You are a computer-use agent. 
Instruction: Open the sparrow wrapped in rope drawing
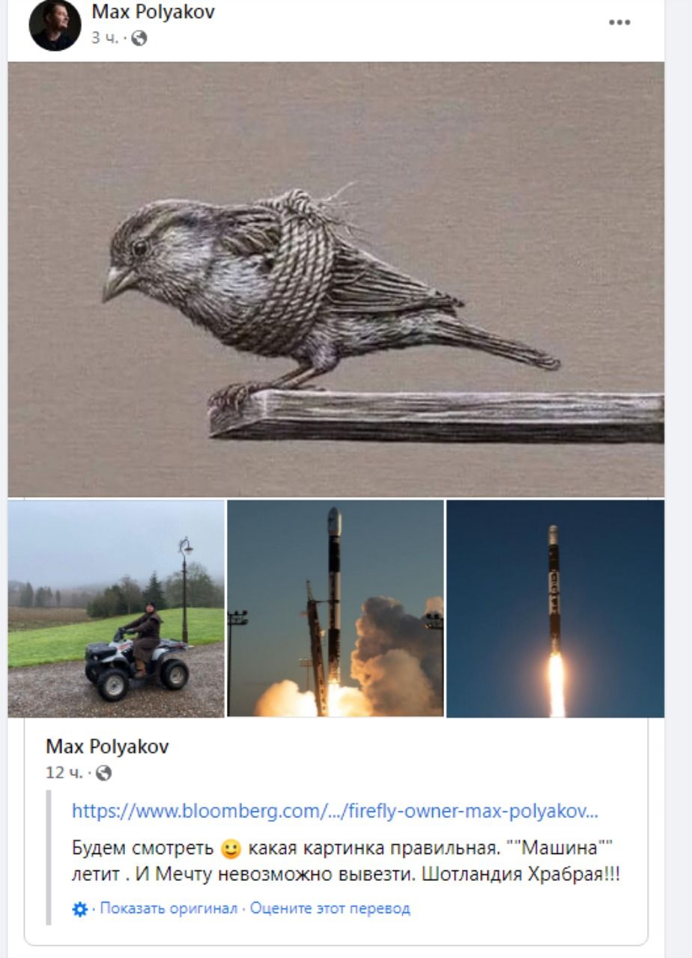[336, 279]
